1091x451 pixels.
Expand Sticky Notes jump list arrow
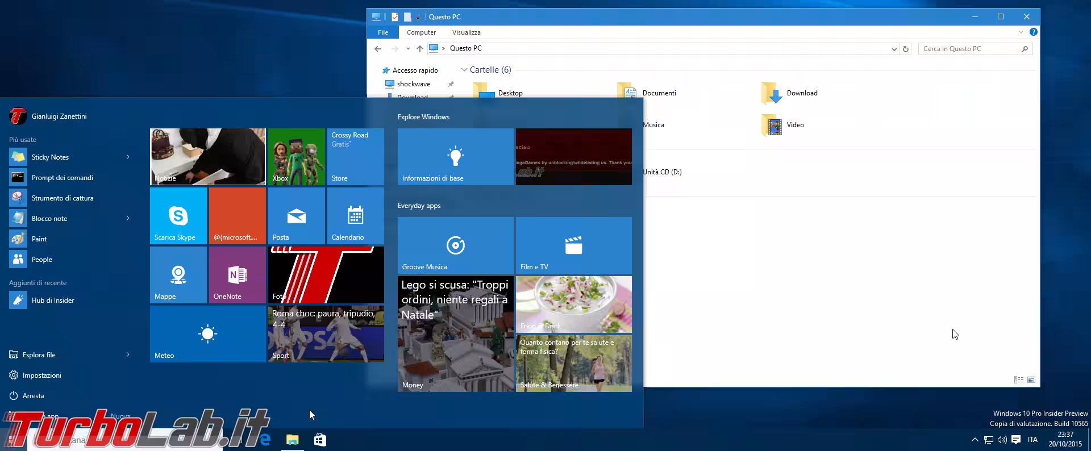click(x=128, y=157)
